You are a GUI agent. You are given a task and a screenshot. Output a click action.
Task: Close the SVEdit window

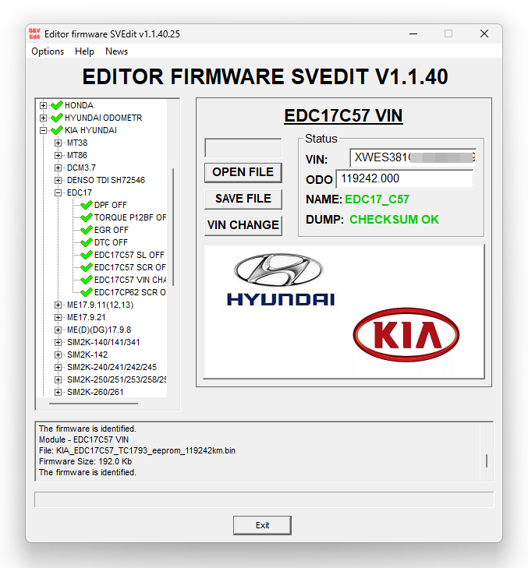(x=484, y=34)
